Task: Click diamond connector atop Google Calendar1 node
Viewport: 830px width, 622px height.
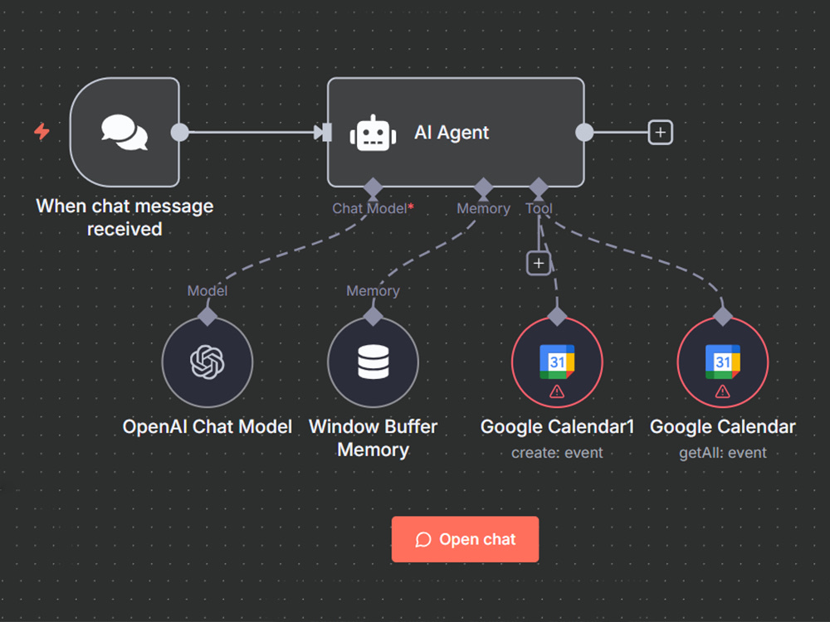Action: click(557, 316)
